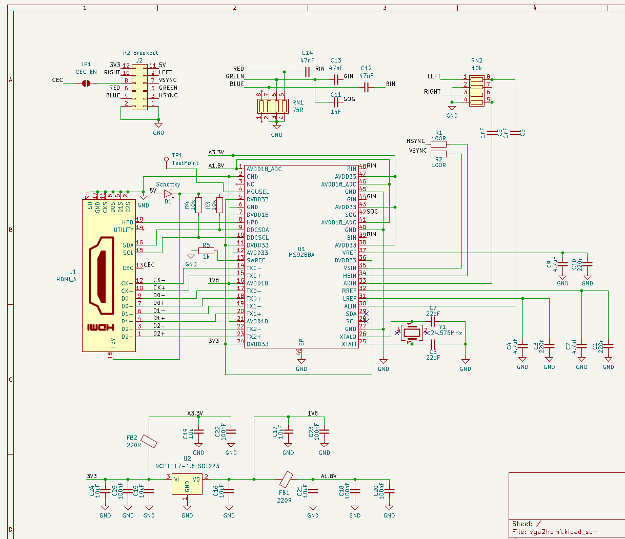Select the C9 4.7uF capacitor symbol
This screenshot has width=625, height=539.
click(562, 264)
